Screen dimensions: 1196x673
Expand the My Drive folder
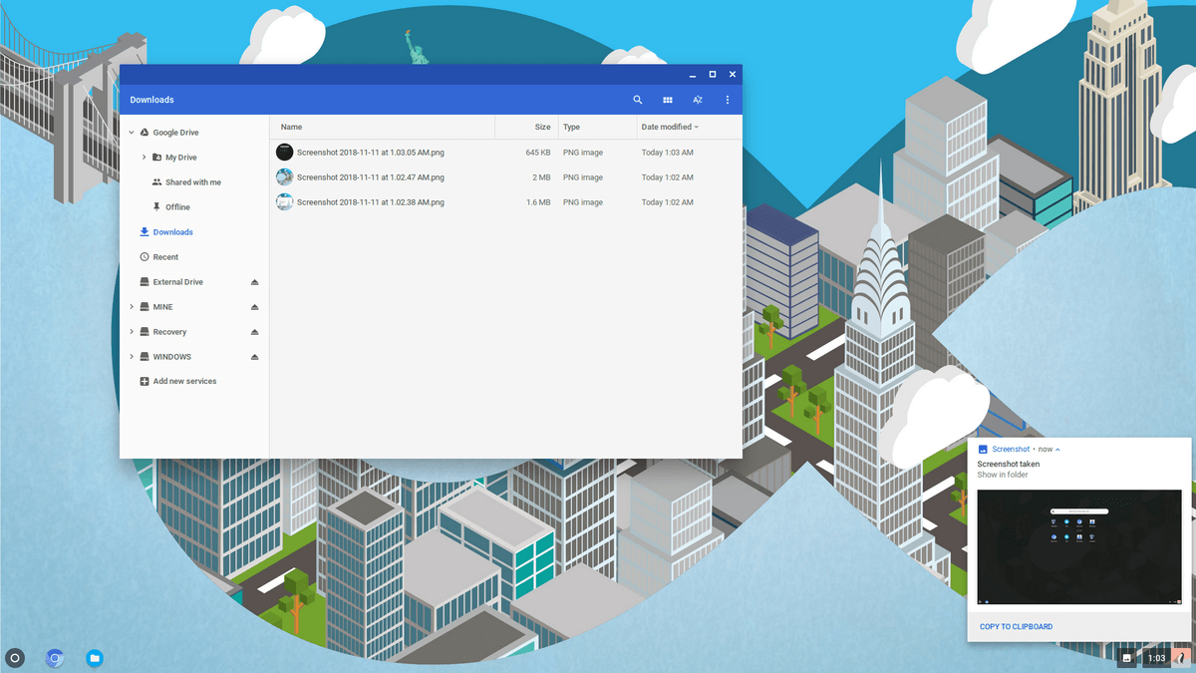click(x=144, y=158)
